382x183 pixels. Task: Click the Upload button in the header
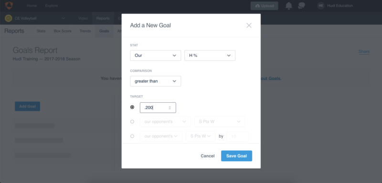pos(265,6)
